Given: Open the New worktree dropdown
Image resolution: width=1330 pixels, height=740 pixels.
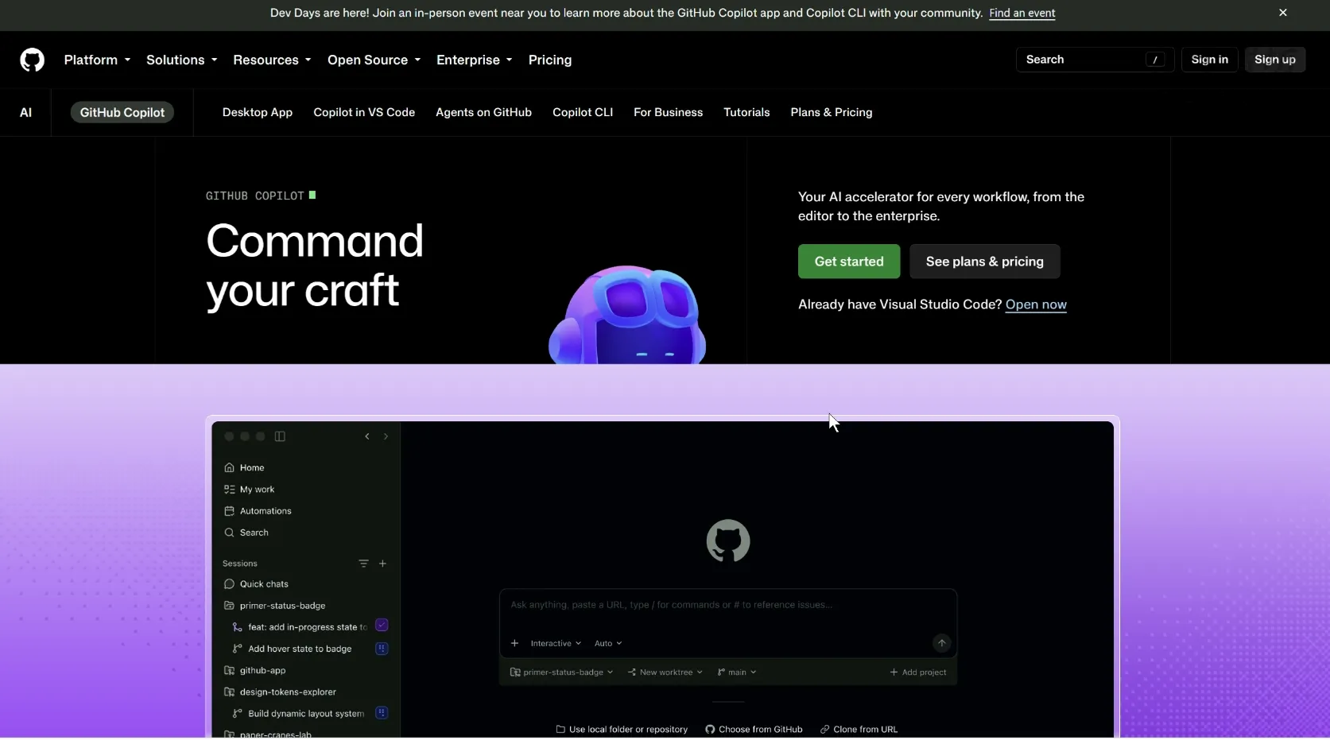Looking at the screenshot, I should point(665,672).
